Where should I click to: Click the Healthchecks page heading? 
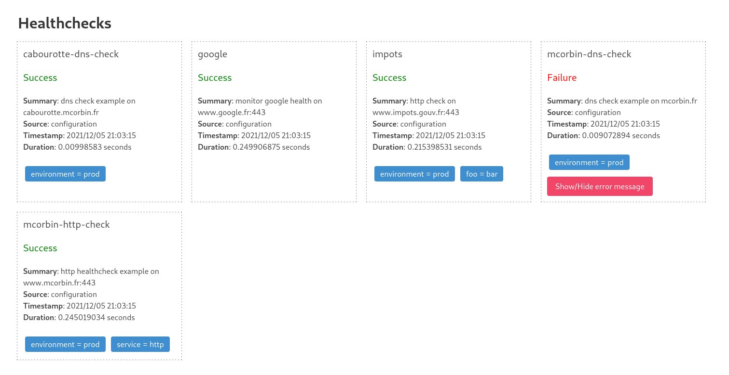pyautogui.click(x=65, y=23)
